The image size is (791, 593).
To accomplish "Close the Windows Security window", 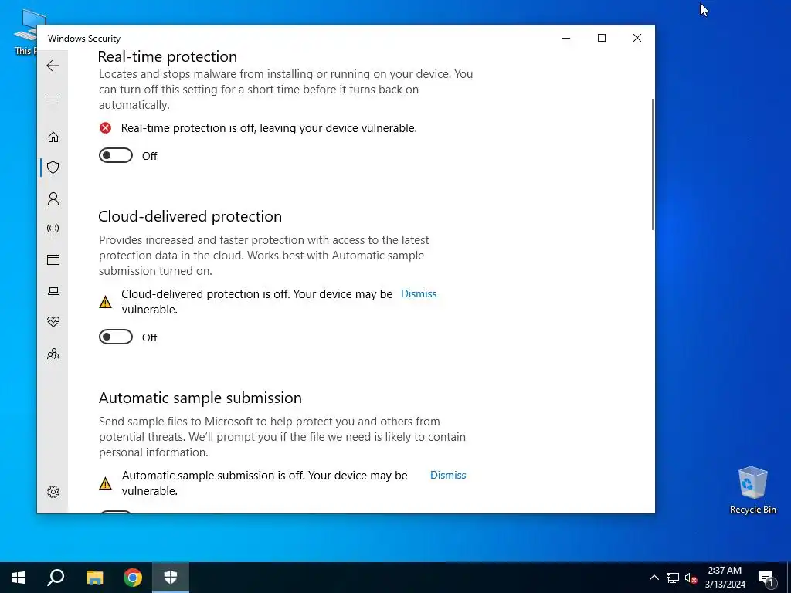I will click(637, 38).
